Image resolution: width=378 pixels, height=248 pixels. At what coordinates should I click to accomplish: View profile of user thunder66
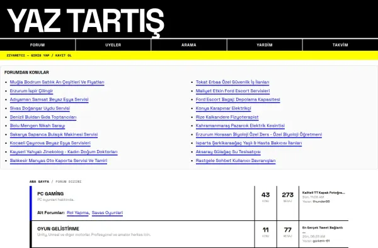pos(321,202)
